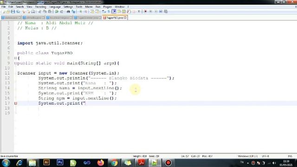Open the Macro menu

coord(89,7)
